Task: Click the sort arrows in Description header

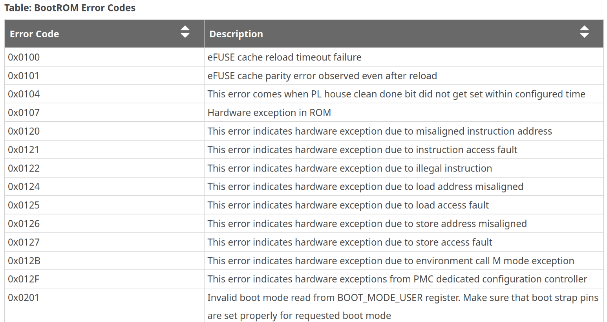Action: (584, 32)
